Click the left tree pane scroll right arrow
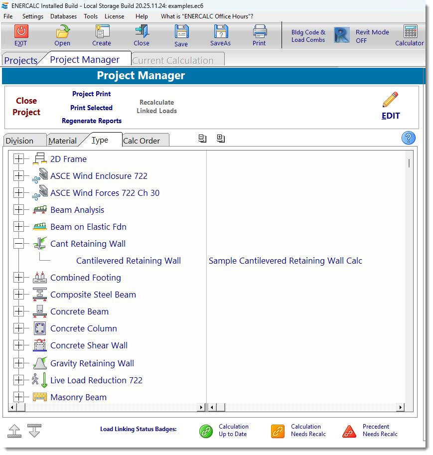 click(201, 408)
